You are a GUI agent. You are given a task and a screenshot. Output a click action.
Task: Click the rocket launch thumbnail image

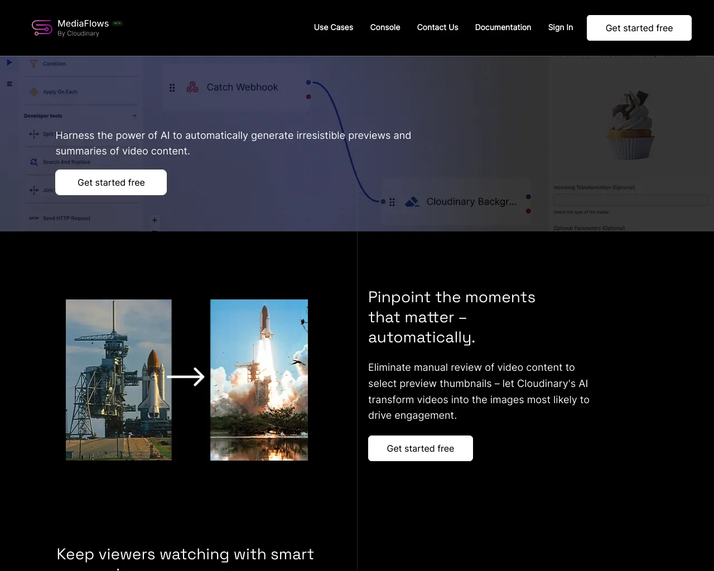[259, 379]
